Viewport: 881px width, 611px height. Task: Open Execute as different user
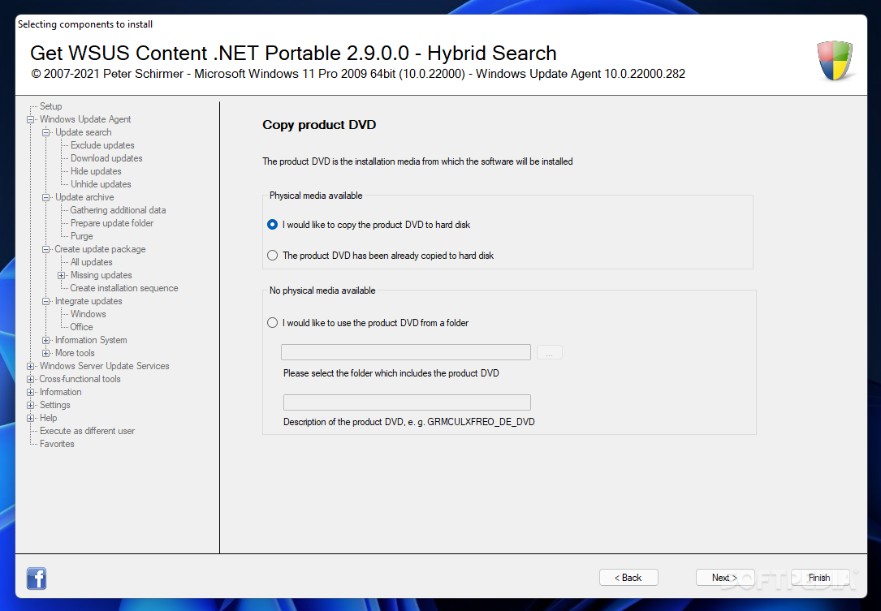coord(87,431)
